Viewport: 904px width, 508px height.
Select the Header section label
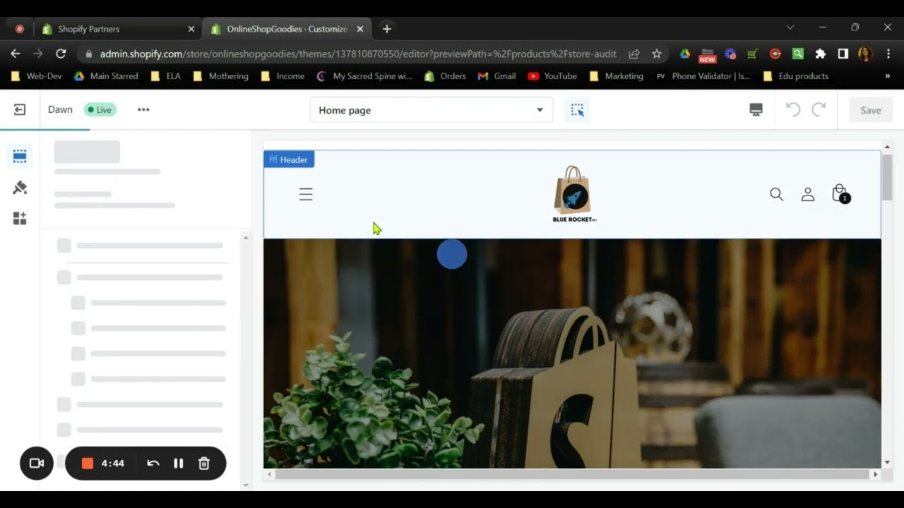pyautogui.click(x=289, y=159)
